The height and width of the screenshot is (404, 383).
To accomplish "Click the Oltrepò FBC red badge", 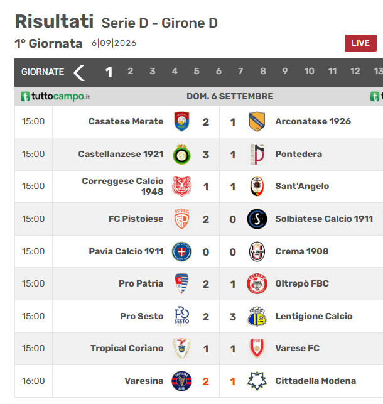I will click(257, 283).
